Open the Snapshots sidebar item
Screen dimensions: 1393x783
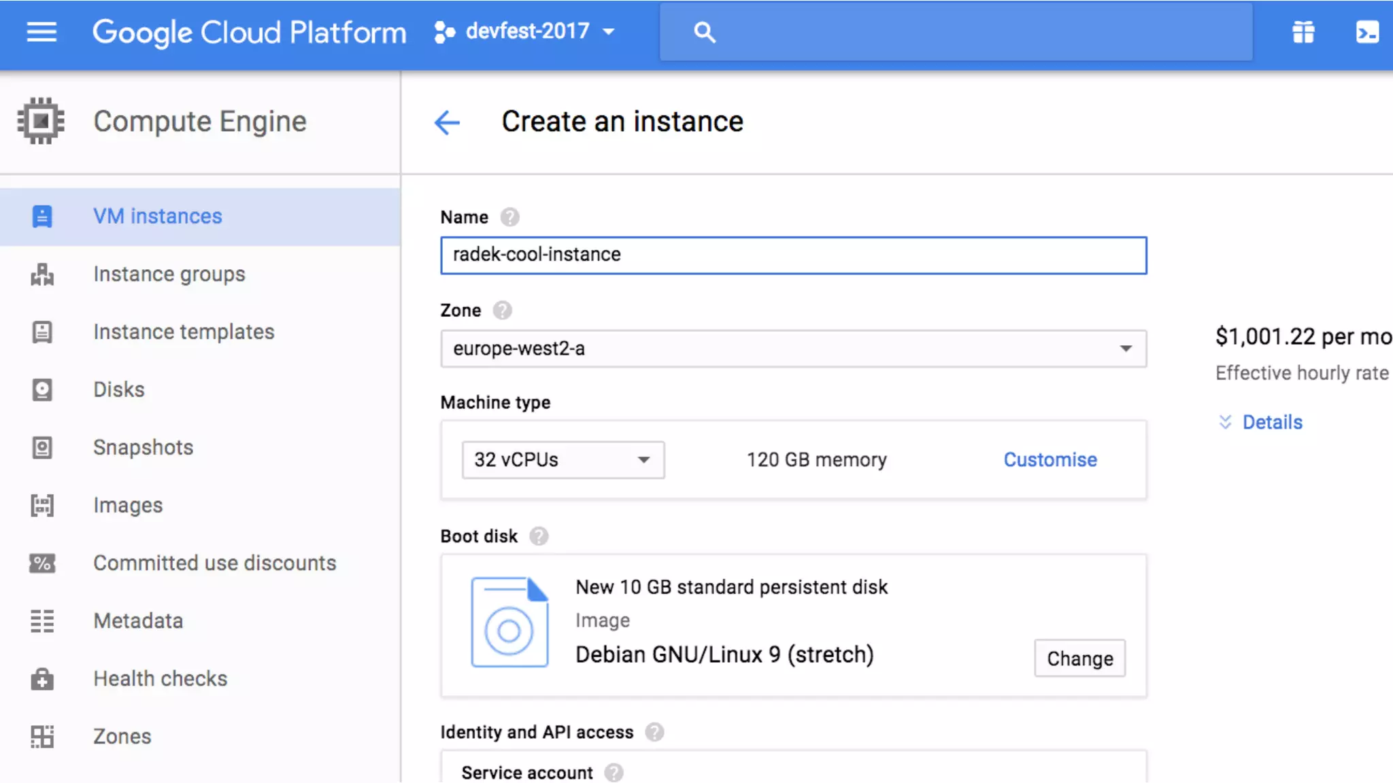point(143,447)
